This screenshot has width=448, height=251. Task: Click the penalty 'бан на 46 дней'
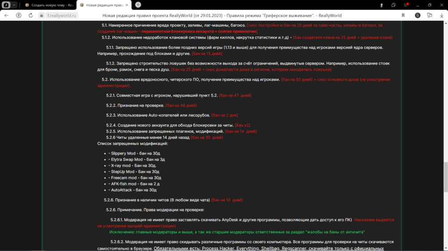(181, 105)
